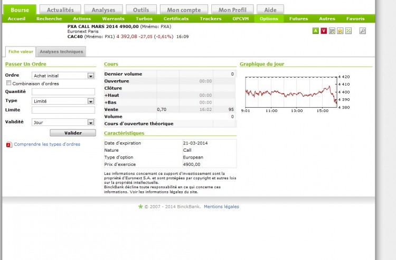396x260 pixels.
Task: Select Warrants in green submenu
Action: click(113, 18)
